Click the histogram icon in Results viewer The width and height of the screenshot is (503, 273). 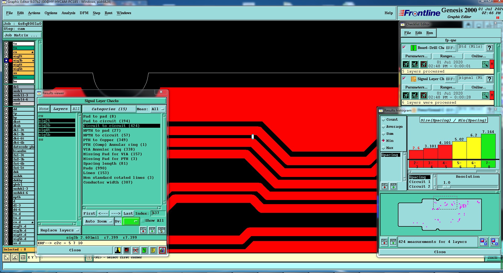tap(162, 250)
